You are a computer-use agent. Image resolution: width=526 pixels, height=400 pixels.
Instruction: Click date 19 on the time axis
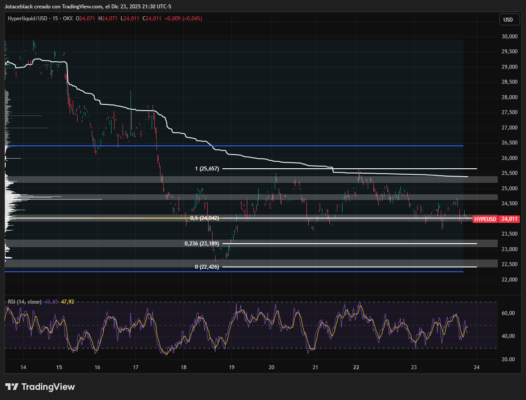(232, 367)
